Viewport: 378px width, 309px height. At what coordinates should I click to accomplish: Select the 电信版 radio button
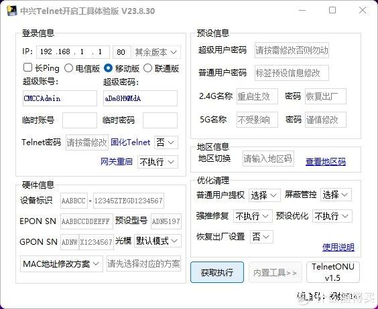click(x=68, y=68)
